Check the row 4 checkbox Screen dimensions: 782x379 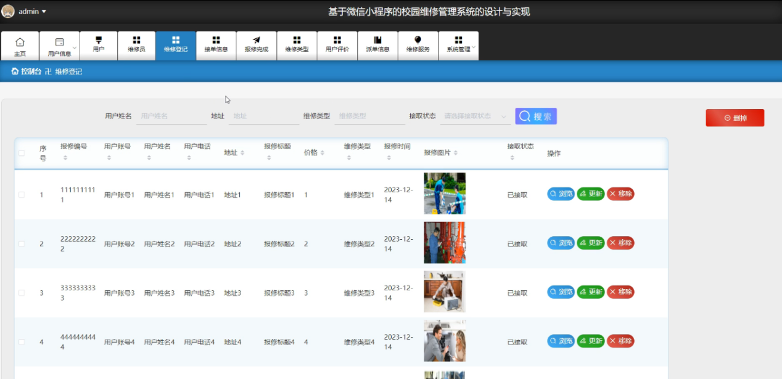point(22,341)
